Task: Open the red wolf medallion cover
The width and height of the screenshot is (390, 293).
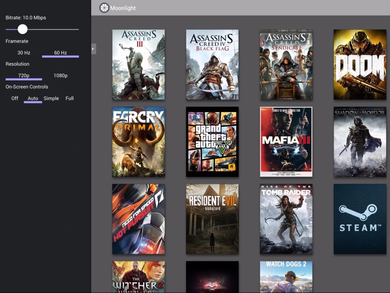Action: (213, 277)
